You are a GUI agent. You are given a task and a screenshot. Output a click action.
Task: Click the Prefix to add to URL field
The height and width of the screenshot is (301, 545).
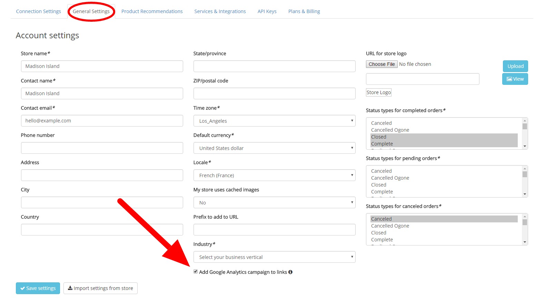coord(274,230)
